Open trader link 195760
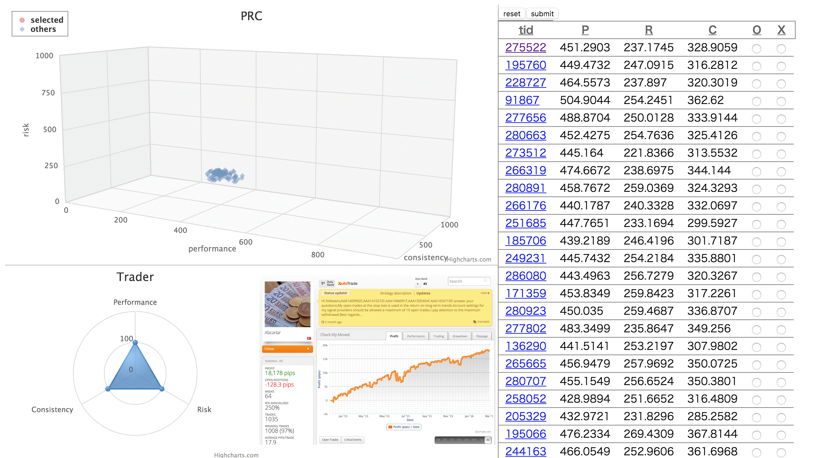This screenshot has height=458, width=832. tap(526, 65)
